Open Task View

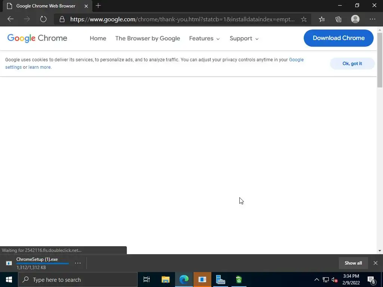point(147,280)
